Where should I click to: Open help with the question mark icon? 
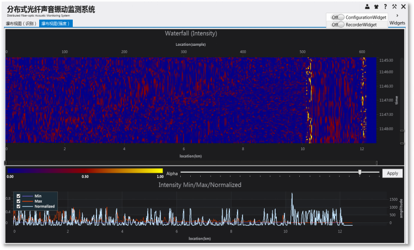tap(385, 7)
